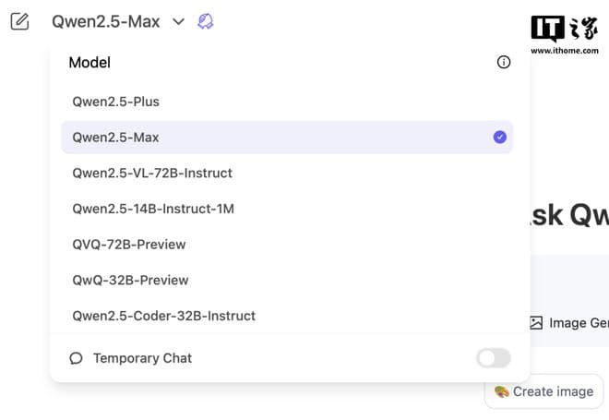Pick the QVQ-72B-Preview model
The width and height of the screenshot is (609, 420).
pos(129,245)
